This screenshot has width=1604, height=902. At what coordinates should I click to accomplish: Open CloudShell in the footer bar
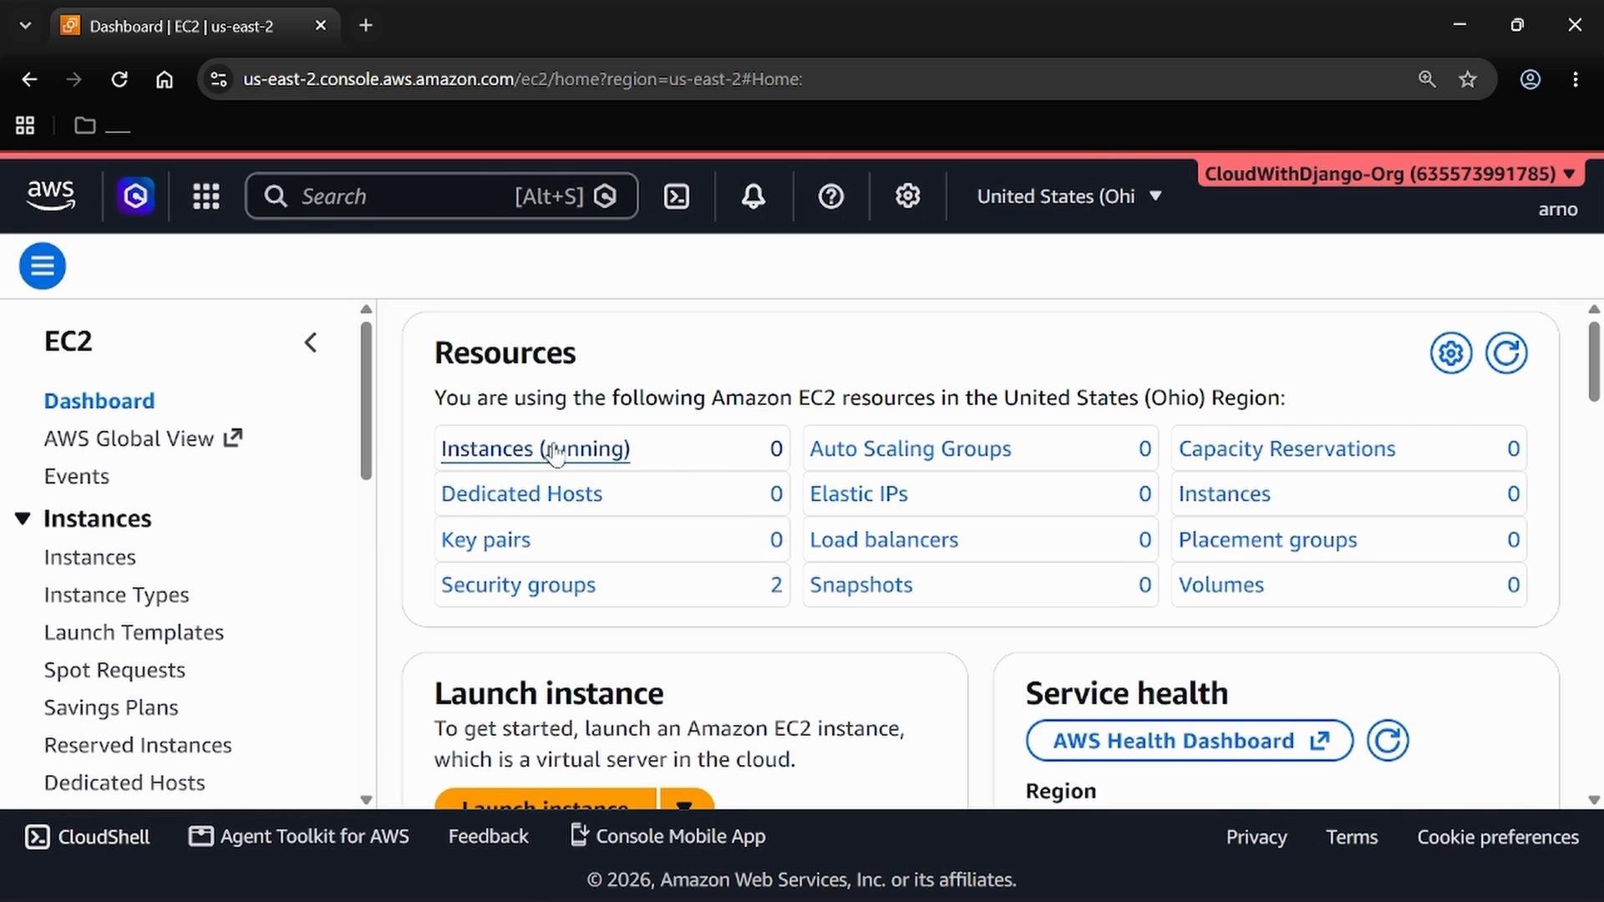pos(88,837)
